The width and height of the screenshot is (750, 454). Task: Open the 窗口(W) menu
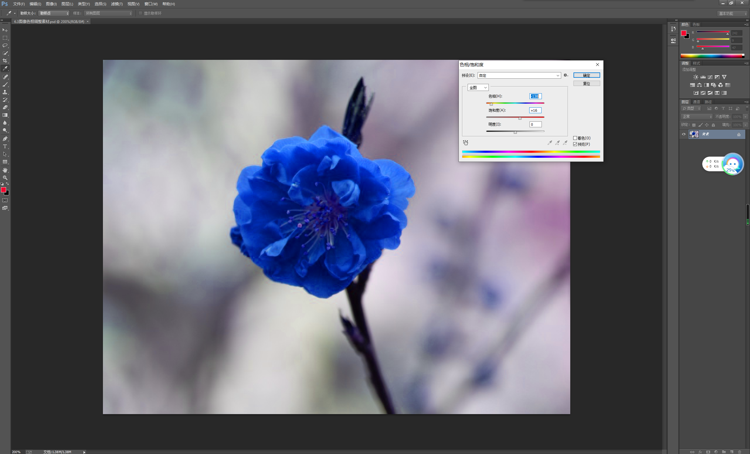tap(151, 4)
